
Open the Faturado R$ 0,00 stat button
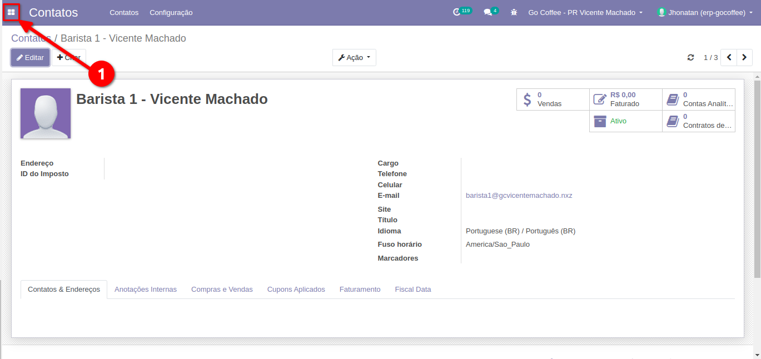625,99
